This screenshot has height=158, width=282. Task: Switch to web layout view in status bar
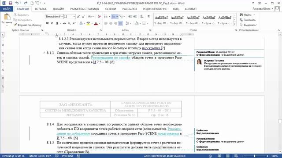point(236,156)
